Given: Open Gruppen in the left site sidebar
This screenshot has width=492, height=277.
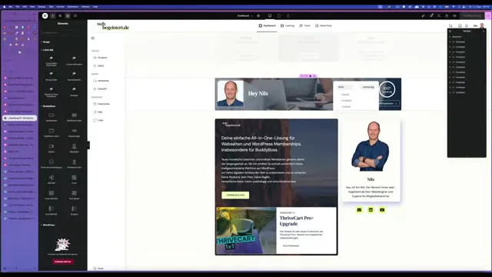Looking at the screenshot, I should (x=101, y=58).
